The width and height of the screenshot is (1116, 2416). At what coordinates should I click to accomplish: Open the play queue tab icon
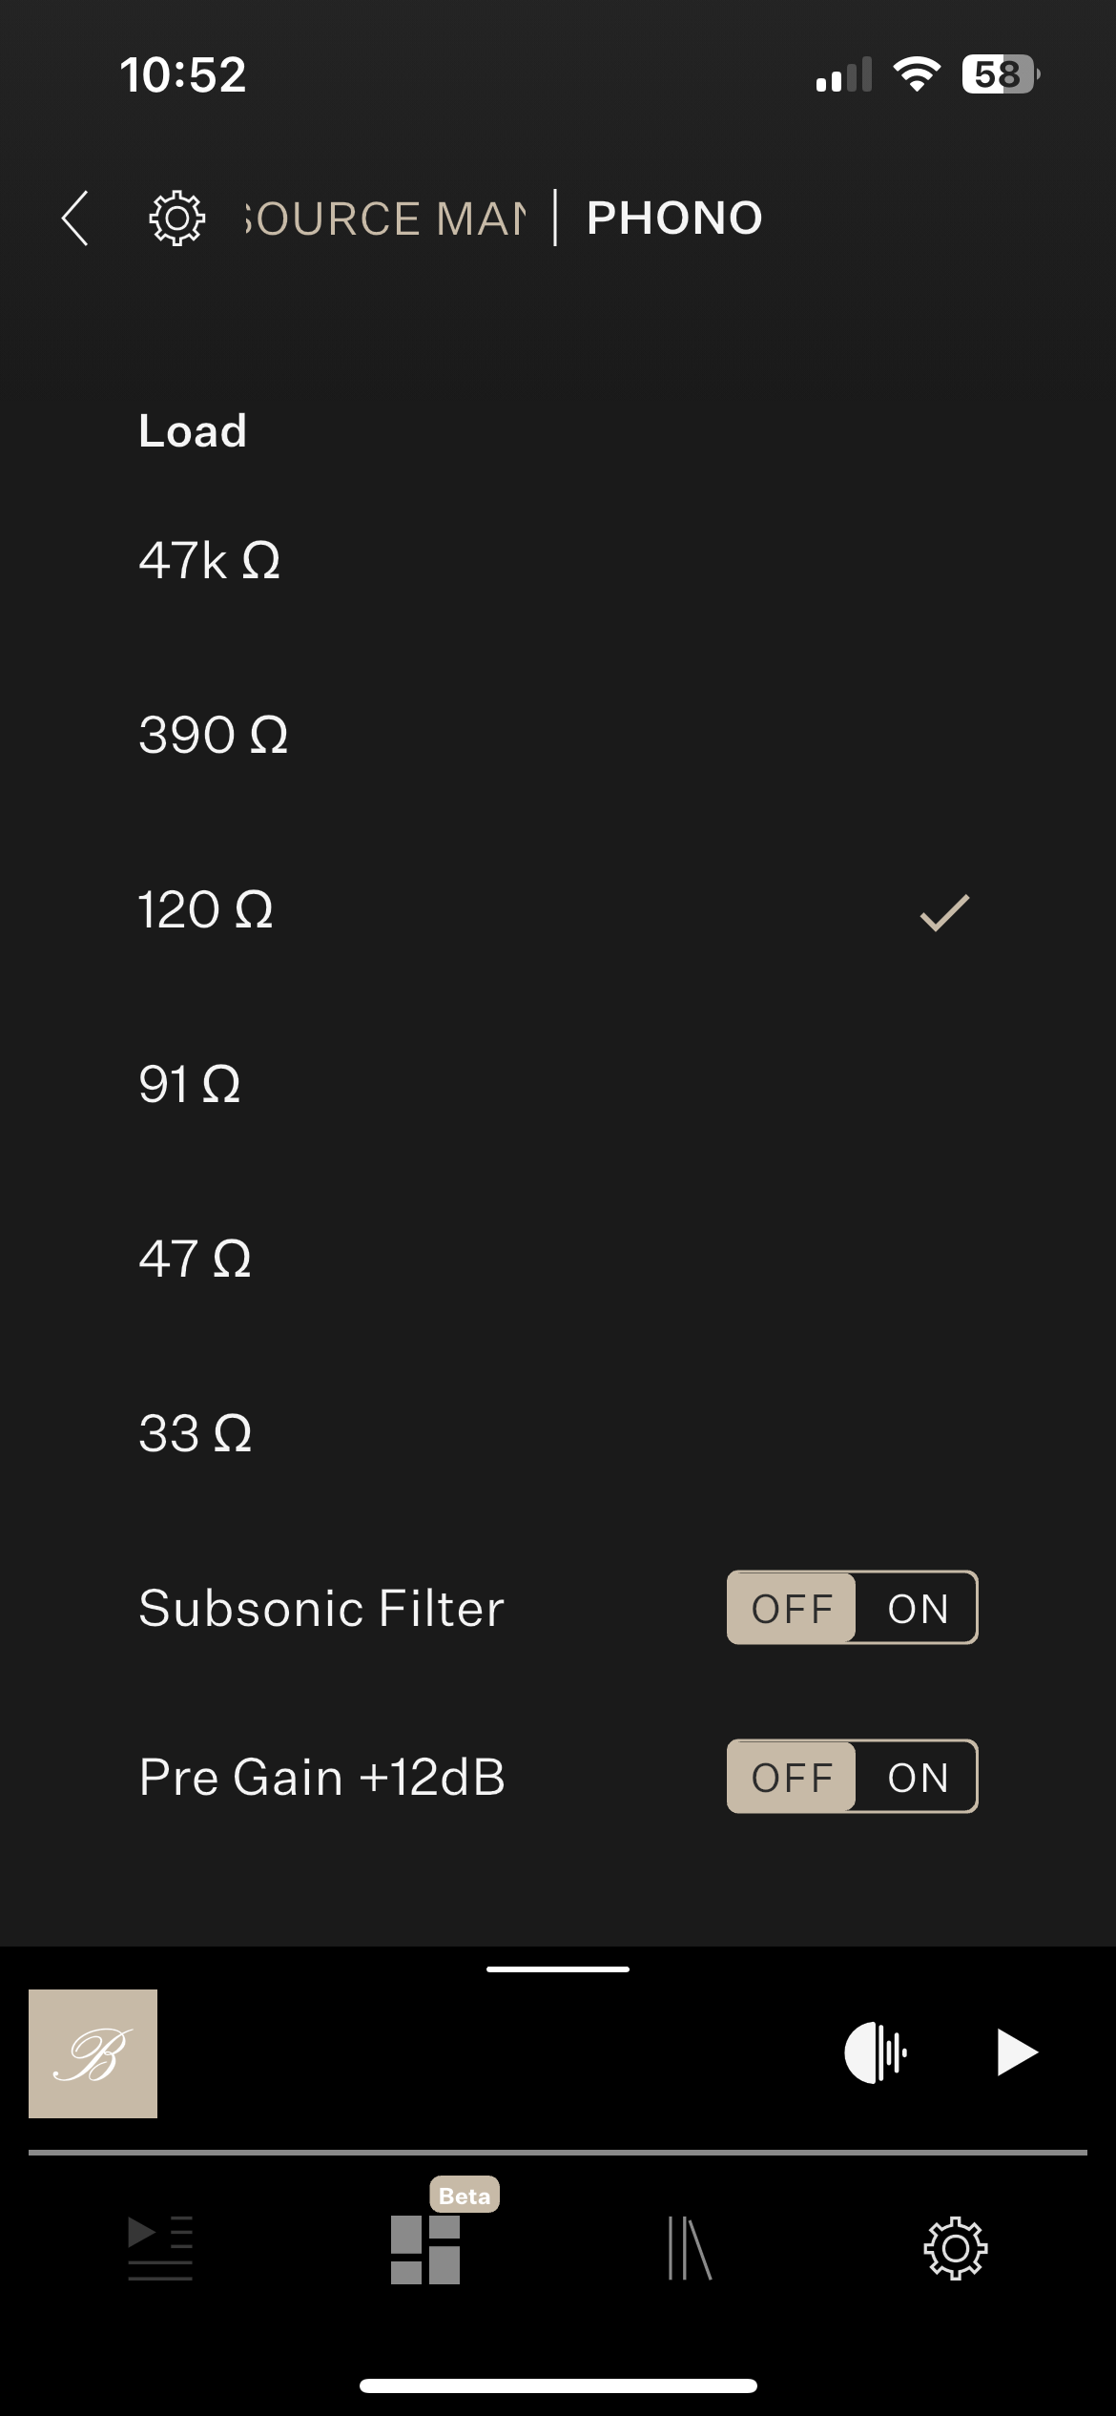[160, 2249]
